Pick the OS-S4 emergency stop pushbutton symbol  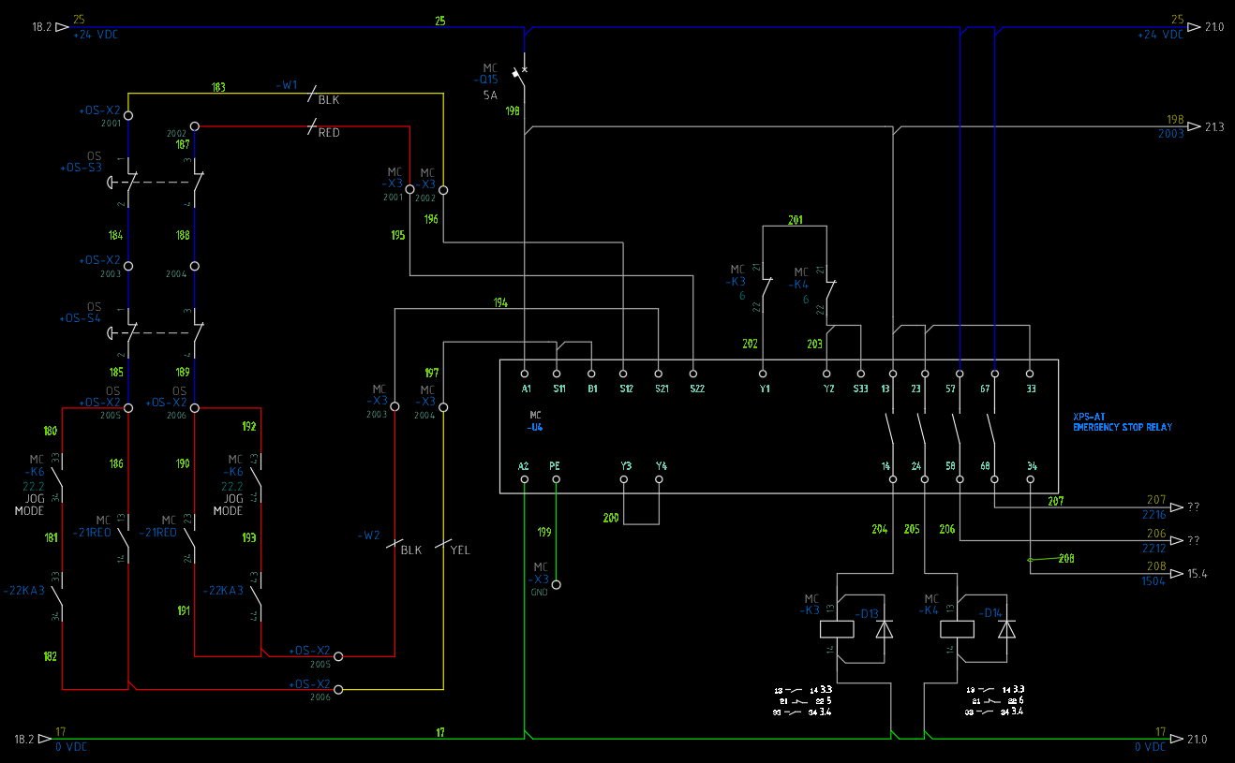click(x=121, y=331)
